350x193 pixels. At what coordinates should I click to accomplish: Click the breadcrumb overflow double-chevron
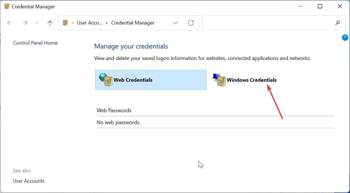(73, 23)
